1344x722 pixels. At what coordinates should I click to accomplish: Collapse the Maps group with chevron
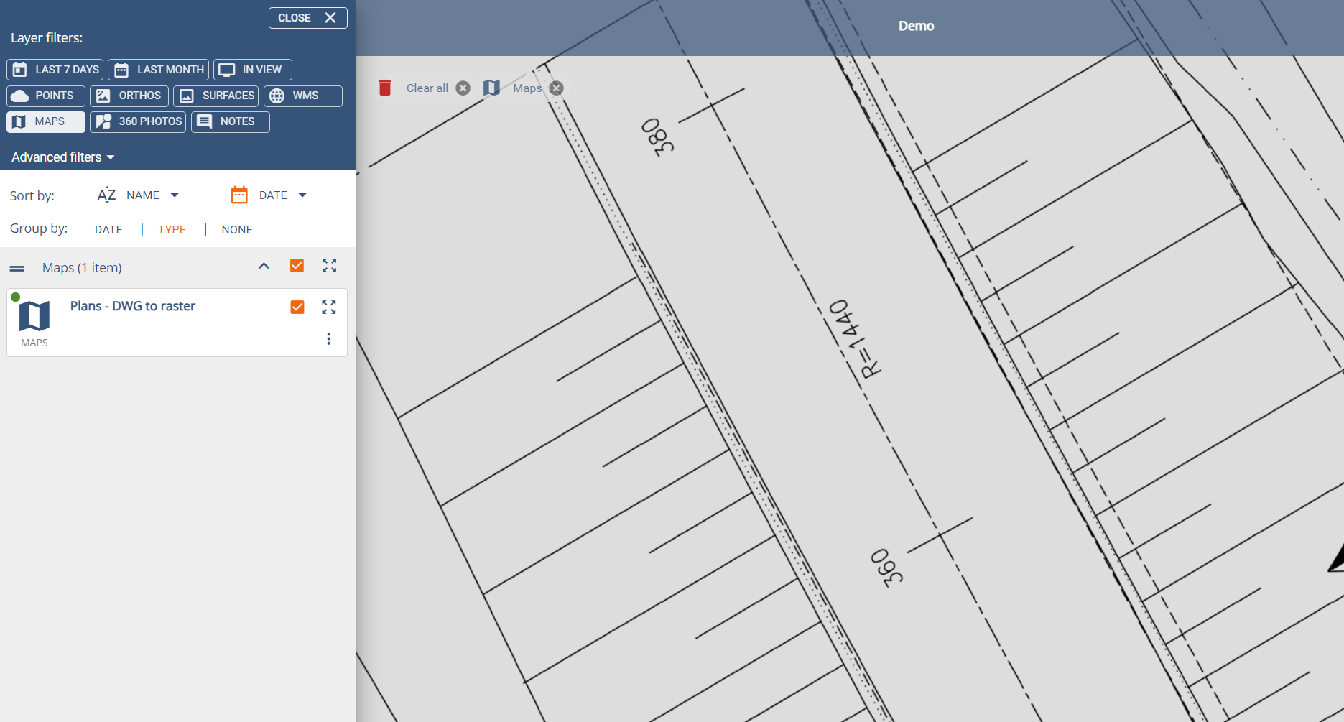[264, 267]
